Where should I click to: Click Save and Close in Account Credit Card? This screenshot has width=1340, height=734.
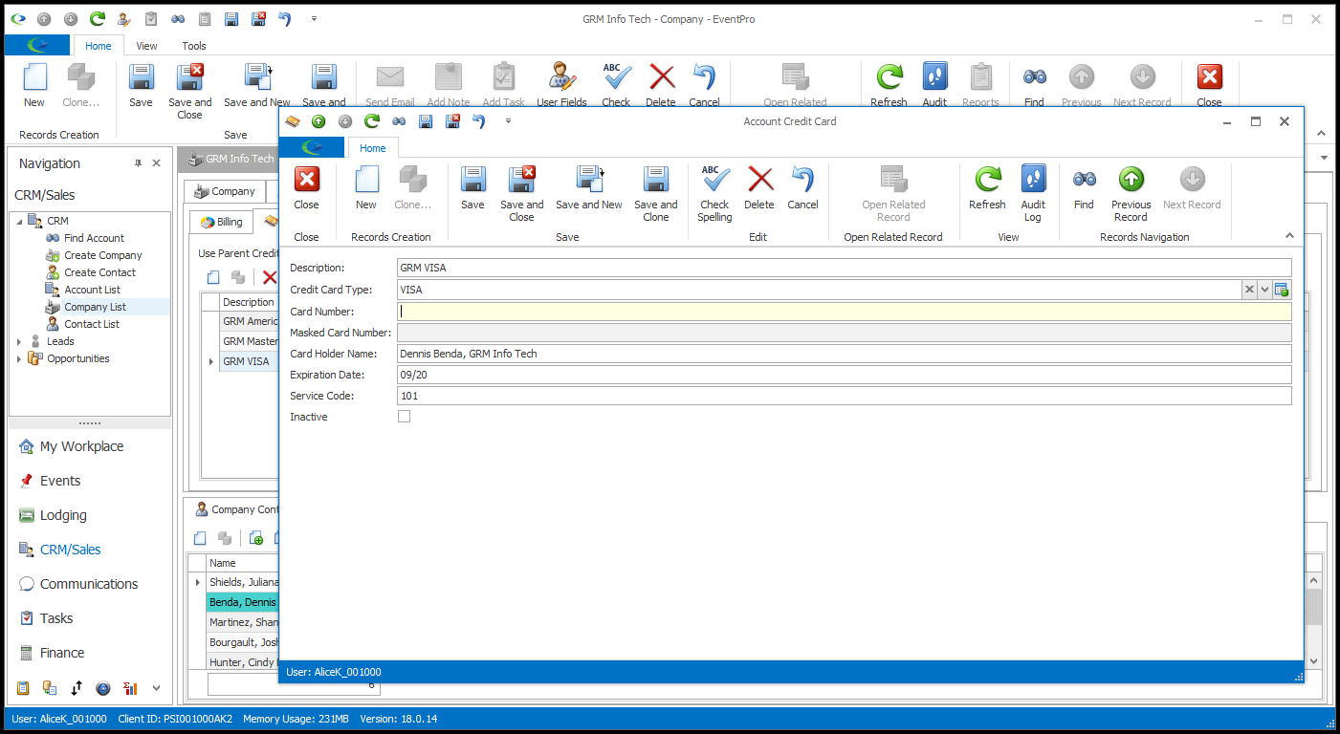pos(521,194)
